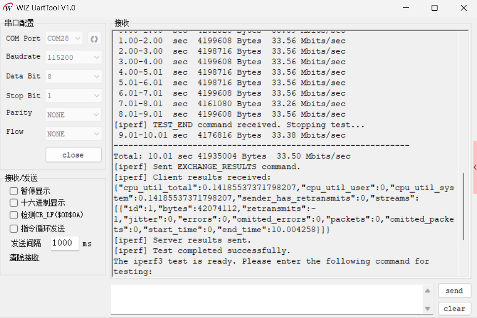Enable the 暂停显示 checkbox
The width and height of the screenshot is (477, 318).
click(14, 191)
